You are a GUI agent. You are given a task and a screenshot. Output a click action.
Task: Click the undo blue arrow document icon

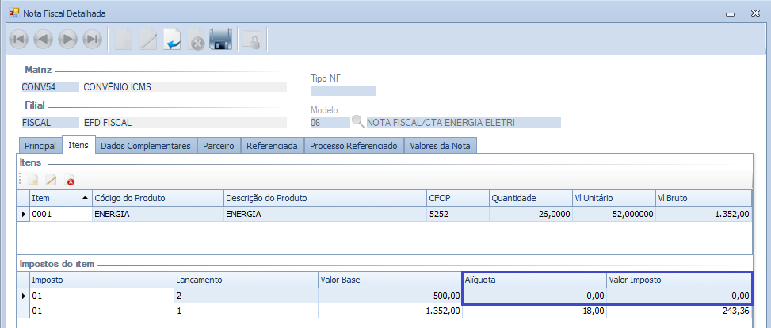pos(172,39)
